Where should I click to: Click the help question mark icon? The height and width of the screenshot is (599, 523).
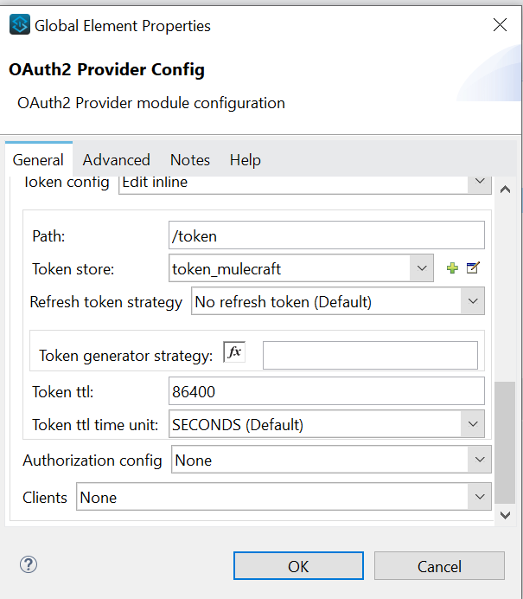[28, 565]
